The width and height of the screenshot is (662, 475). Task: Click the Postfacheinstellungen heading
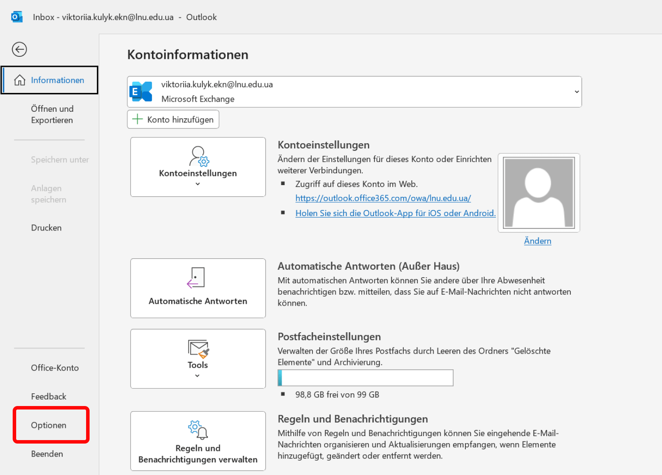click(x=329, y=337)
